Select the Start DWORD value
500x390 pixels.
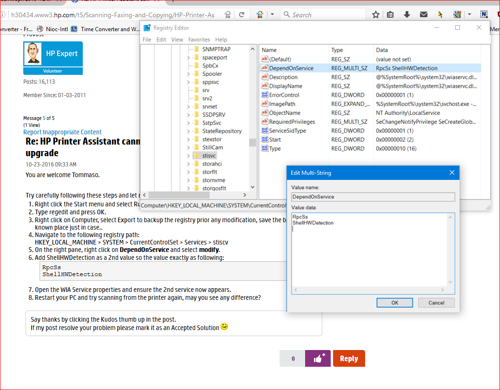pos(274,139)
